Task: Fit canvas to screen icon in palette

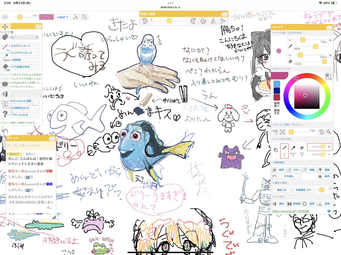Action: click(282, 132)
